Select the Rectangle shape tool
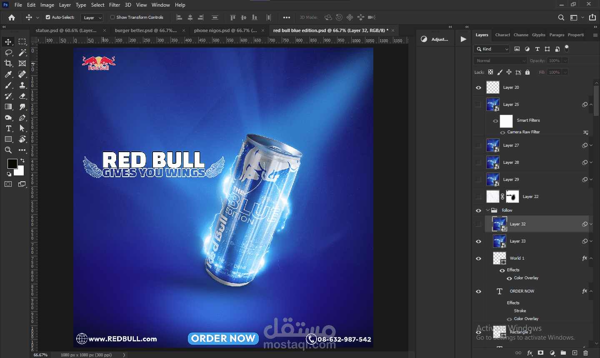This screenshot has width=600, height=358. 8,139
